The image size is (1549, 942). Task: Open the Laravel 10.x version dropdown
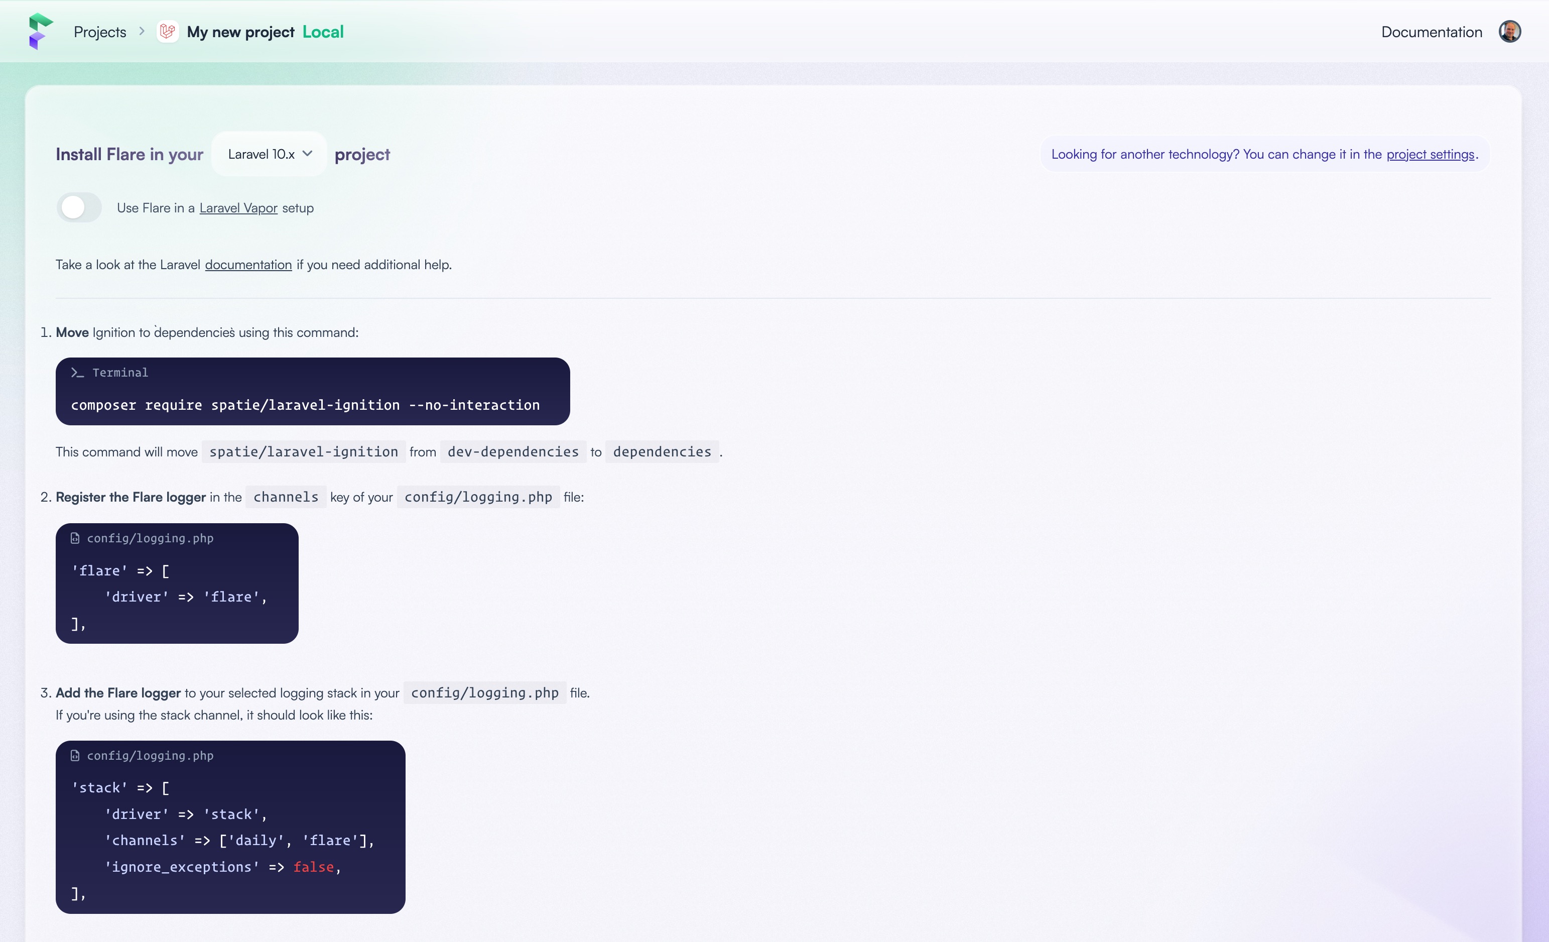(x=270, y=154)
